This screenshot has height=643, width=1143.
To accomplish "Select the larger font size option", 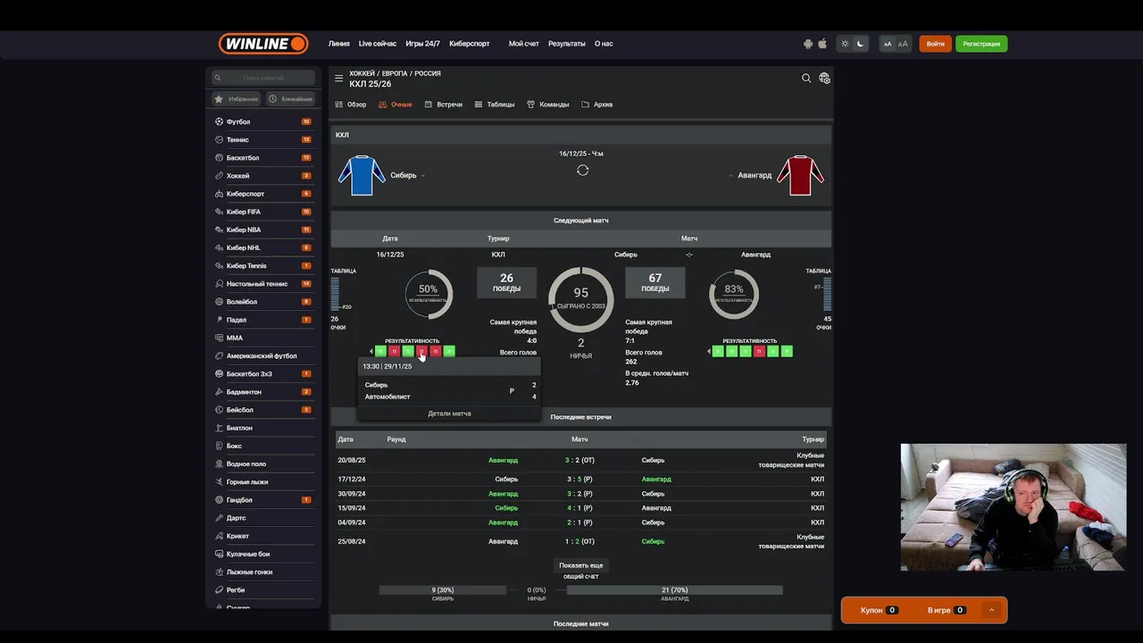I will pyautogui.click(x=903, y=44).
